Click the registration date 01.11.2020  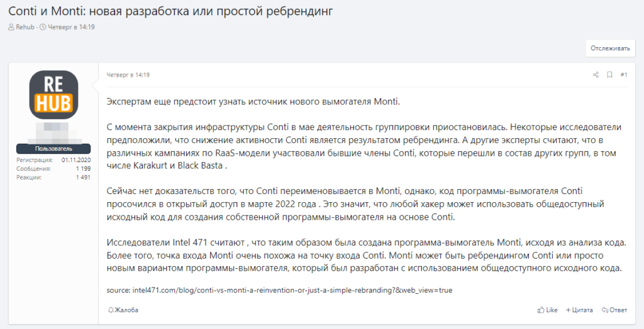tap(76, 160)
